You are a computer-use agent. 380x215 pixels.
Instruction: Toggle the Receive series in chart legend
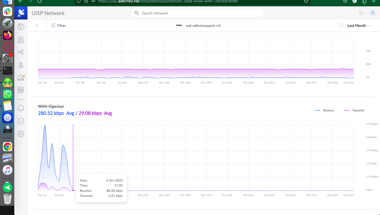click(x=325, y=110)
